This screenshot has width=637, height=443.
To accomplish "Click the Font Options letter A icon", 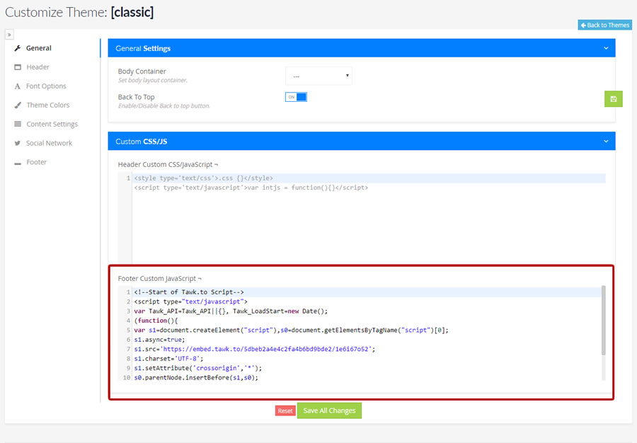I will pos(18,86).
